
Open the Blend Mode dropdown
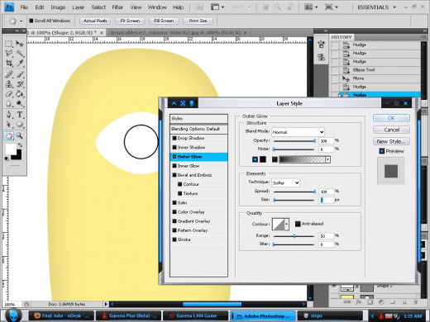pyautogui.click(x=298, y=132)
